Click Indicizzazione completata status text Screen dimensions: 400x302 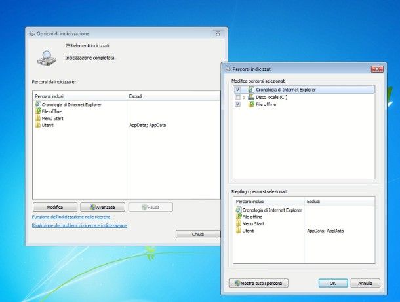90,58
